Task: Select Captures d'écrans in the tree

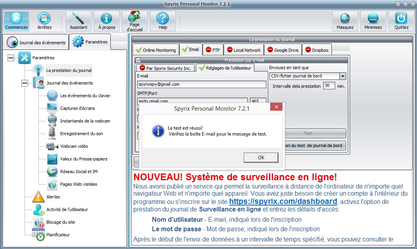Action: coord(78,108)
